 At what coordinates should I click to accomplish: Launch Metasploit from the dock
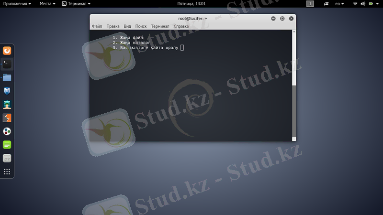point(7,91)
